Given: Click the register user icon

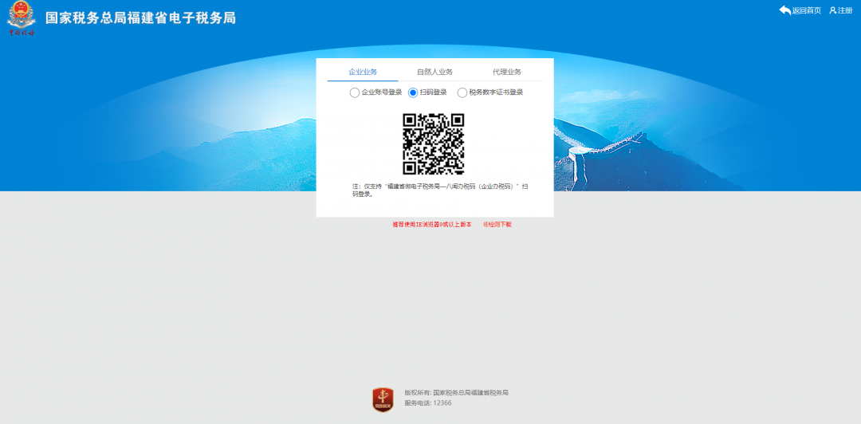Looking at the screenshot, I should point(833,10).
